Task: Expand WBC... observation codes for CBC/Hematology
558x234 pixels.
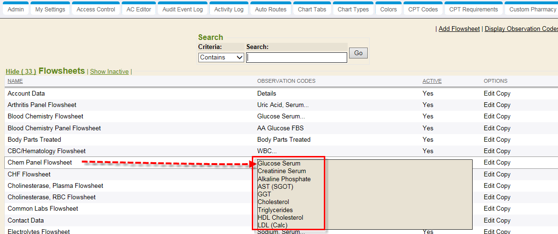Action: [x=267, y=151]
